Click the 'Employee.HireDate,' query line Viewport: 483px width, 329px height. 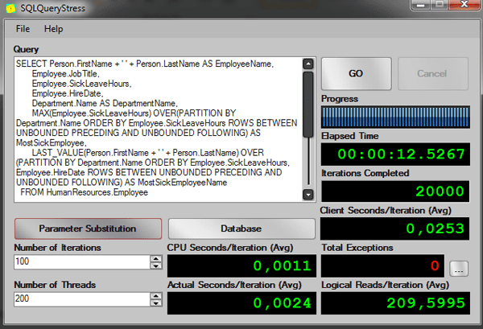68,93
